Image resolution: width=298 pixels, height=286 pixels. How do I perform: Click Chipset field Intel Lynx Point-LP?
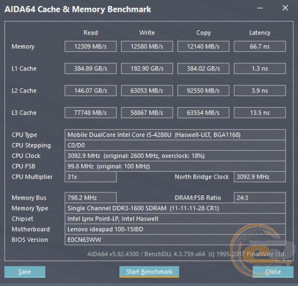click(x=175, y=219)
